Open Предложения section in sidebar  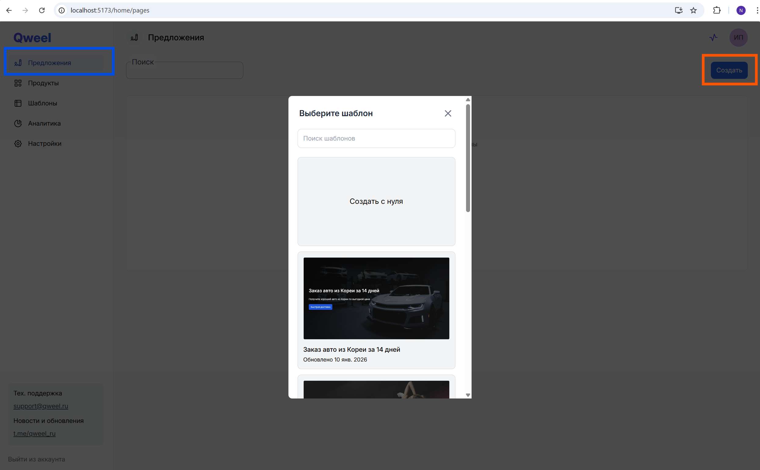tap(50, 63)
